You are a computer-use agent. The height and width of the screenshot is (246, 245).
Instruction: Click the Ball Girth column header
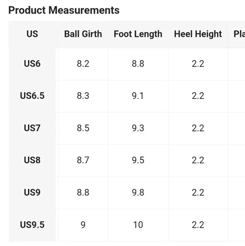pos(83,34)
